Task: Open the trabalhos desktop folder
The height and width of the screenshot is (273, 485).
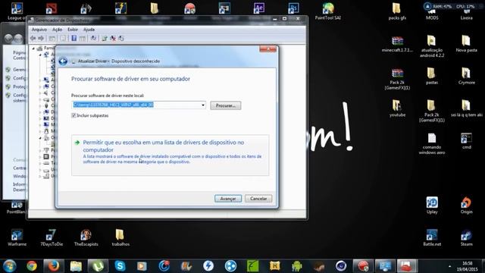Action: 120,237
